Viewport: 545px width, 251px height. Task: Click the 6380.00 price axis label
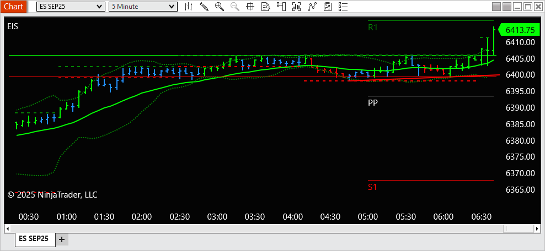coord(520,141)
